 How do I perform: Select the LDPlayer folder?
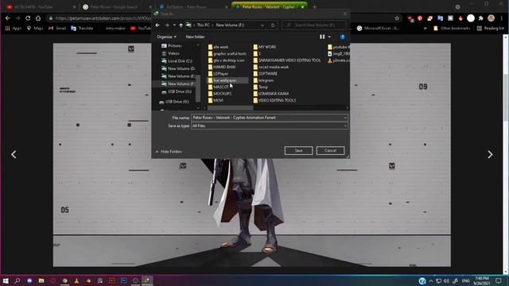click(x=218, y=74)
